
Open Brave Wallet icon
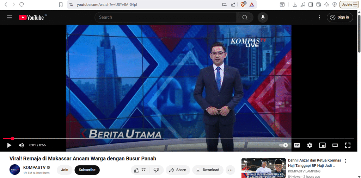click(x=319, y=5)
